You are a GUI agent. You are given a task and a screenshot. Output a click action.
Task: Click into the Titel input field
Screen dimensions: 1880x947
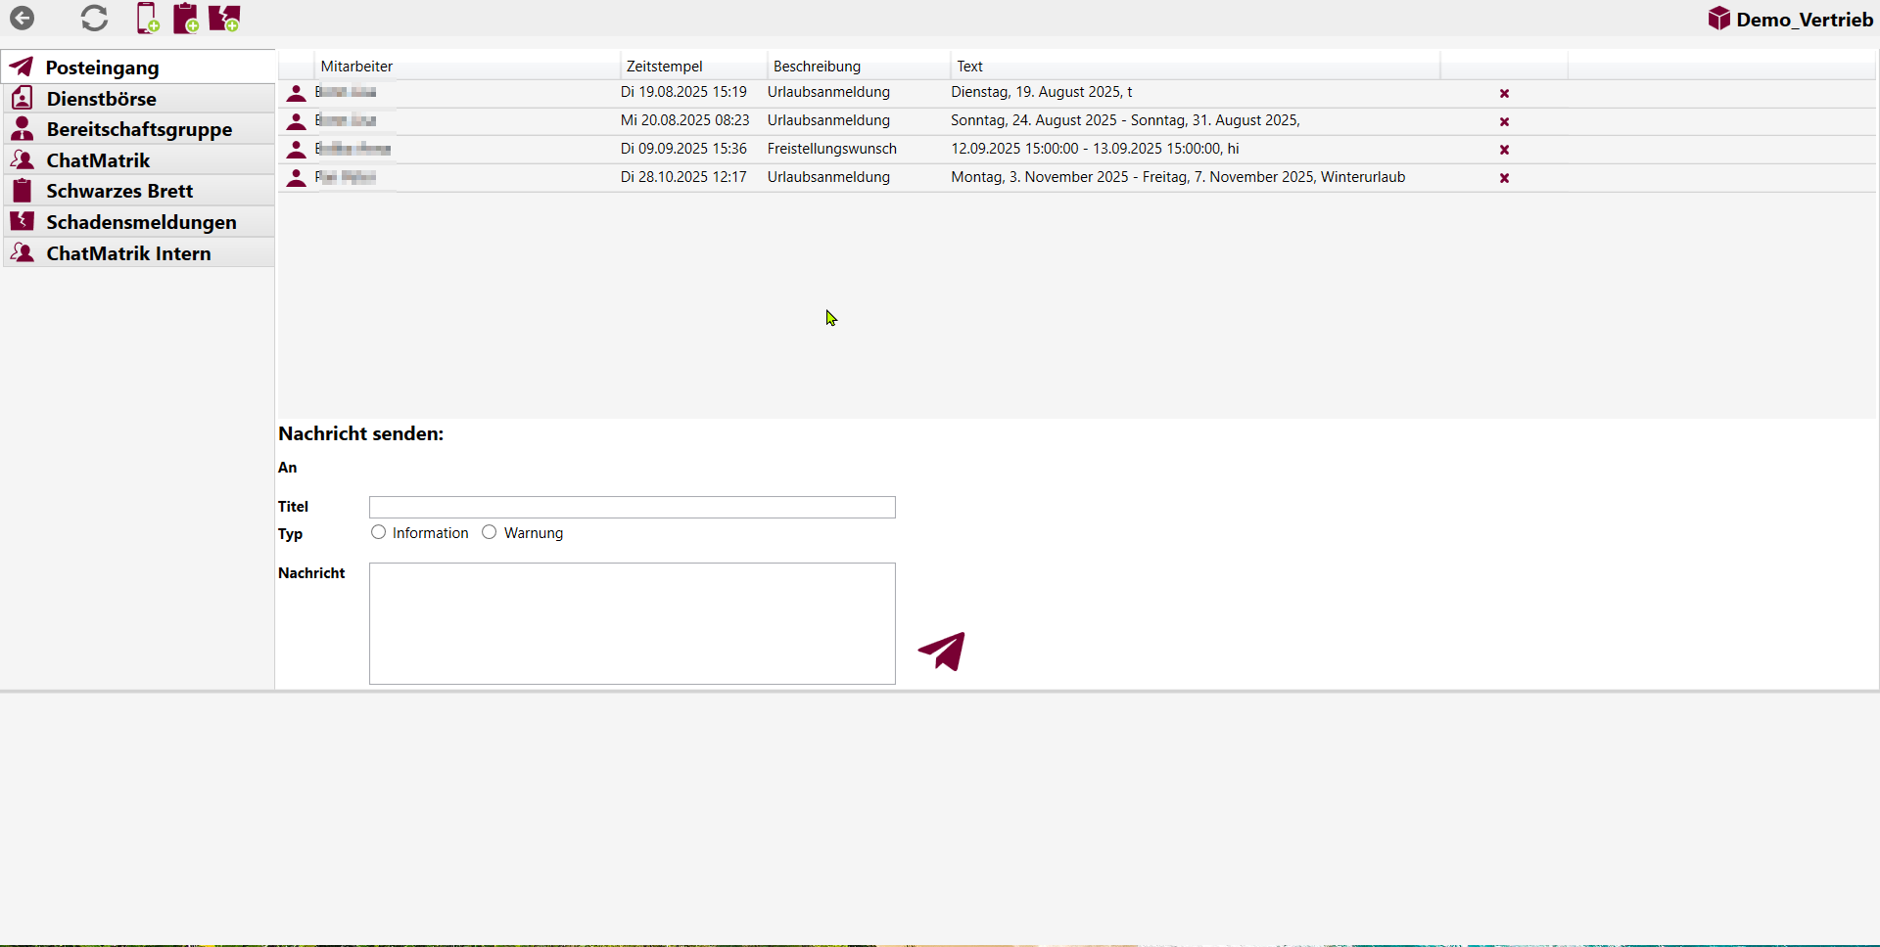(632, 507)
